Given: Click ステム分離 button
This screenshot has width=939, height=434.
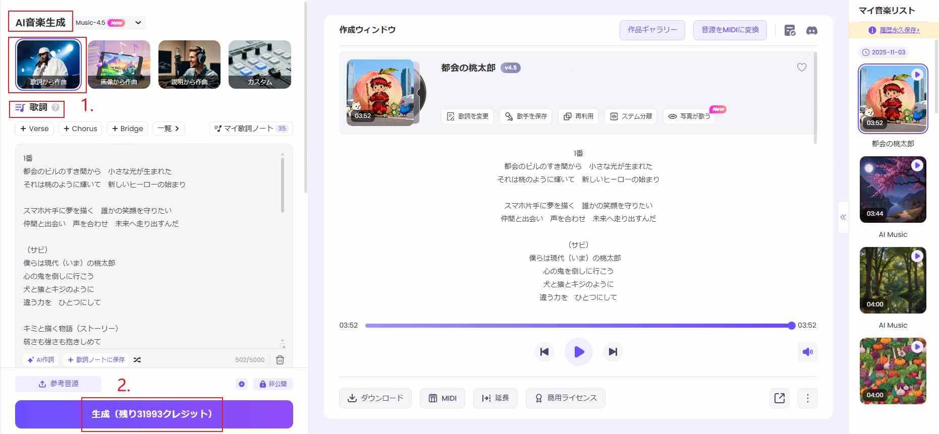Looking at the screenshot, I should click(631, 116).
